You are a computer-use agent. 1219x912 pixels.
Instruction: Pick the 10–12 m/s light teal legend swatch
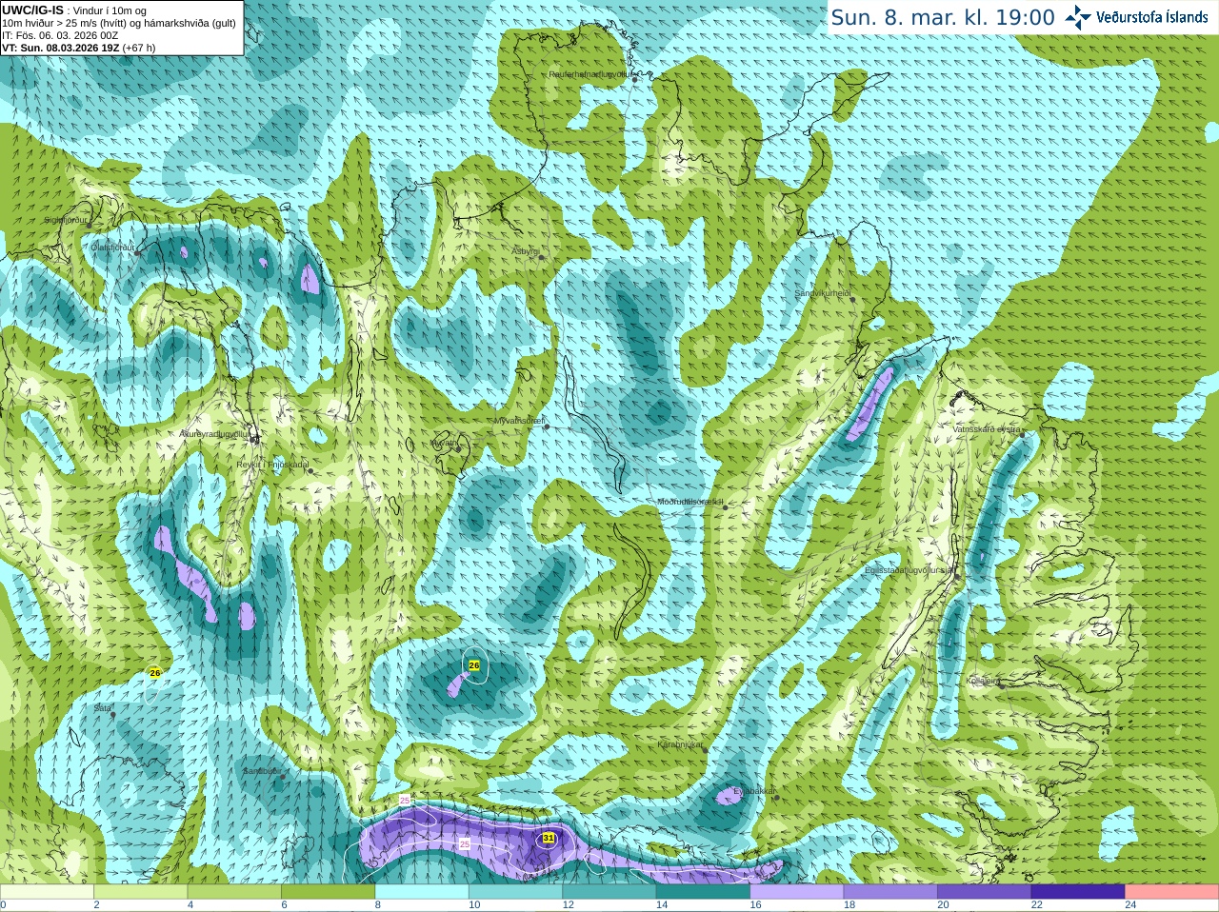click(515, 892)
